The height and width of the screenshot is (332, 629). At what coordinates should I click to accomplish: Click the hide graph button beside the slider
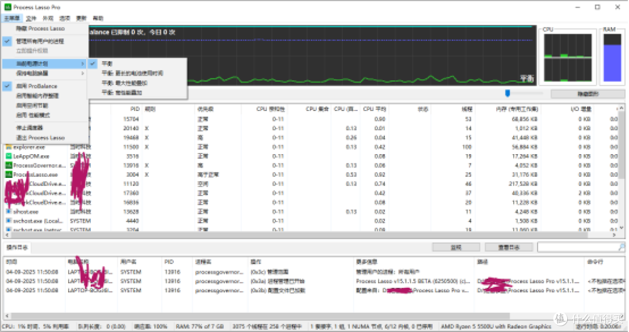click(588, 94)
